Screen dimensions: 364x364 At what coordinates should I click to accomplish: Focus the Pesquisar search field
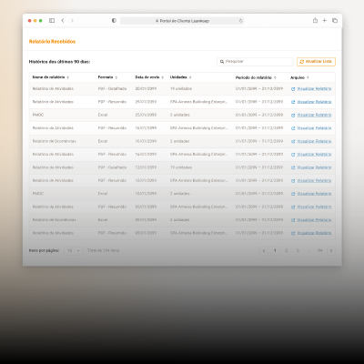tap(256, 62)
